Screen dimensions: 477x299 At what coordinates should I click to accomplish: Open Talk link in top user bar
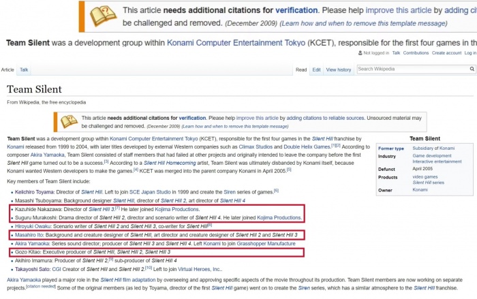pyautogui.click(x=396, y=52)
